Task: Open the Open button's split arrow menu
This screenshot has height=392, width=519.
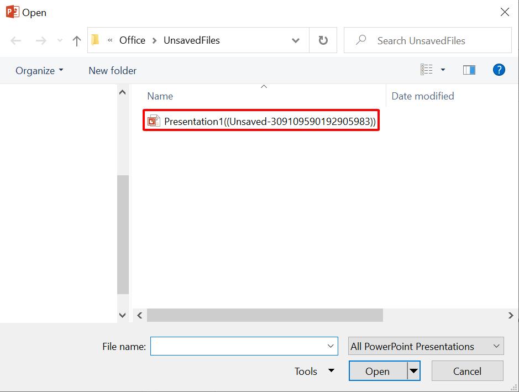Action: click(413, 371)
